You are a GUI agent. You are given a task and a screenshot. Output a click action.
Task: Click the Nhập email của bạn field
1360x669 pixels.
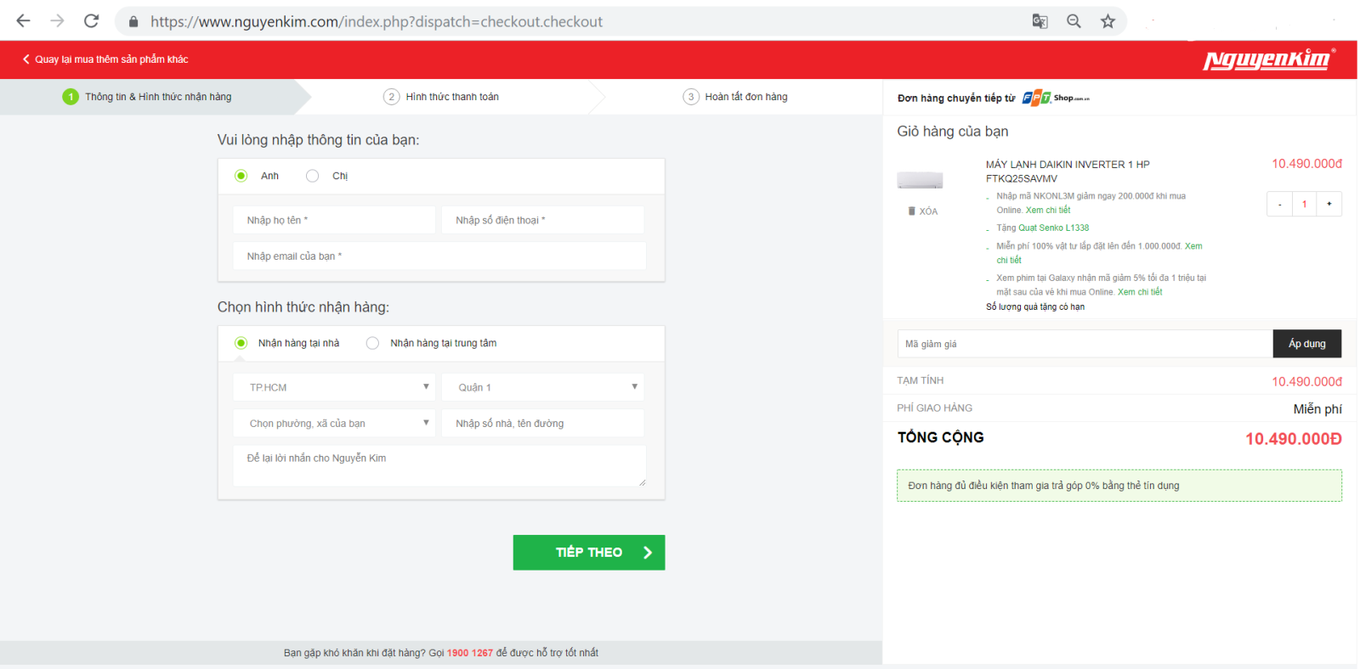[x=439, y=256]
